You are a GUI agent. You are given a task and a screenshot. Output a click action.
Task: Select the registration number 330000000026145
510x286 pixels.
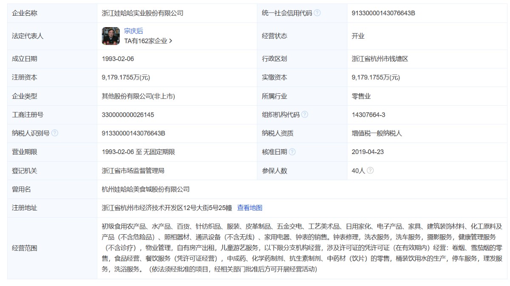point(128,115)
